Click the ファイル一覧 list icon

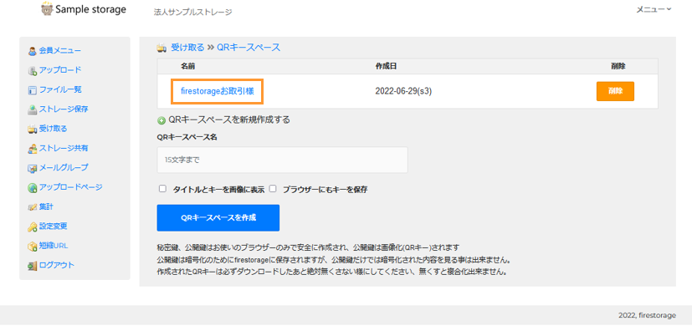pos(33,90)
